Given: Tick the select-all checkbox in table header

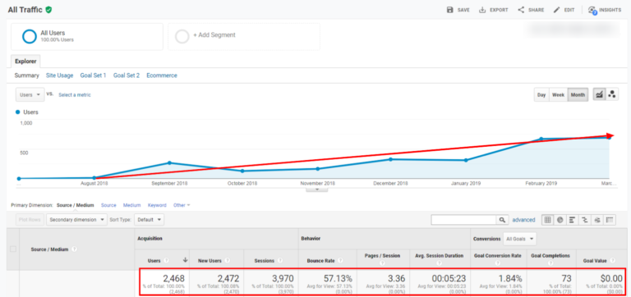Looking at the screenshot, I should click(x=13, y=249).
